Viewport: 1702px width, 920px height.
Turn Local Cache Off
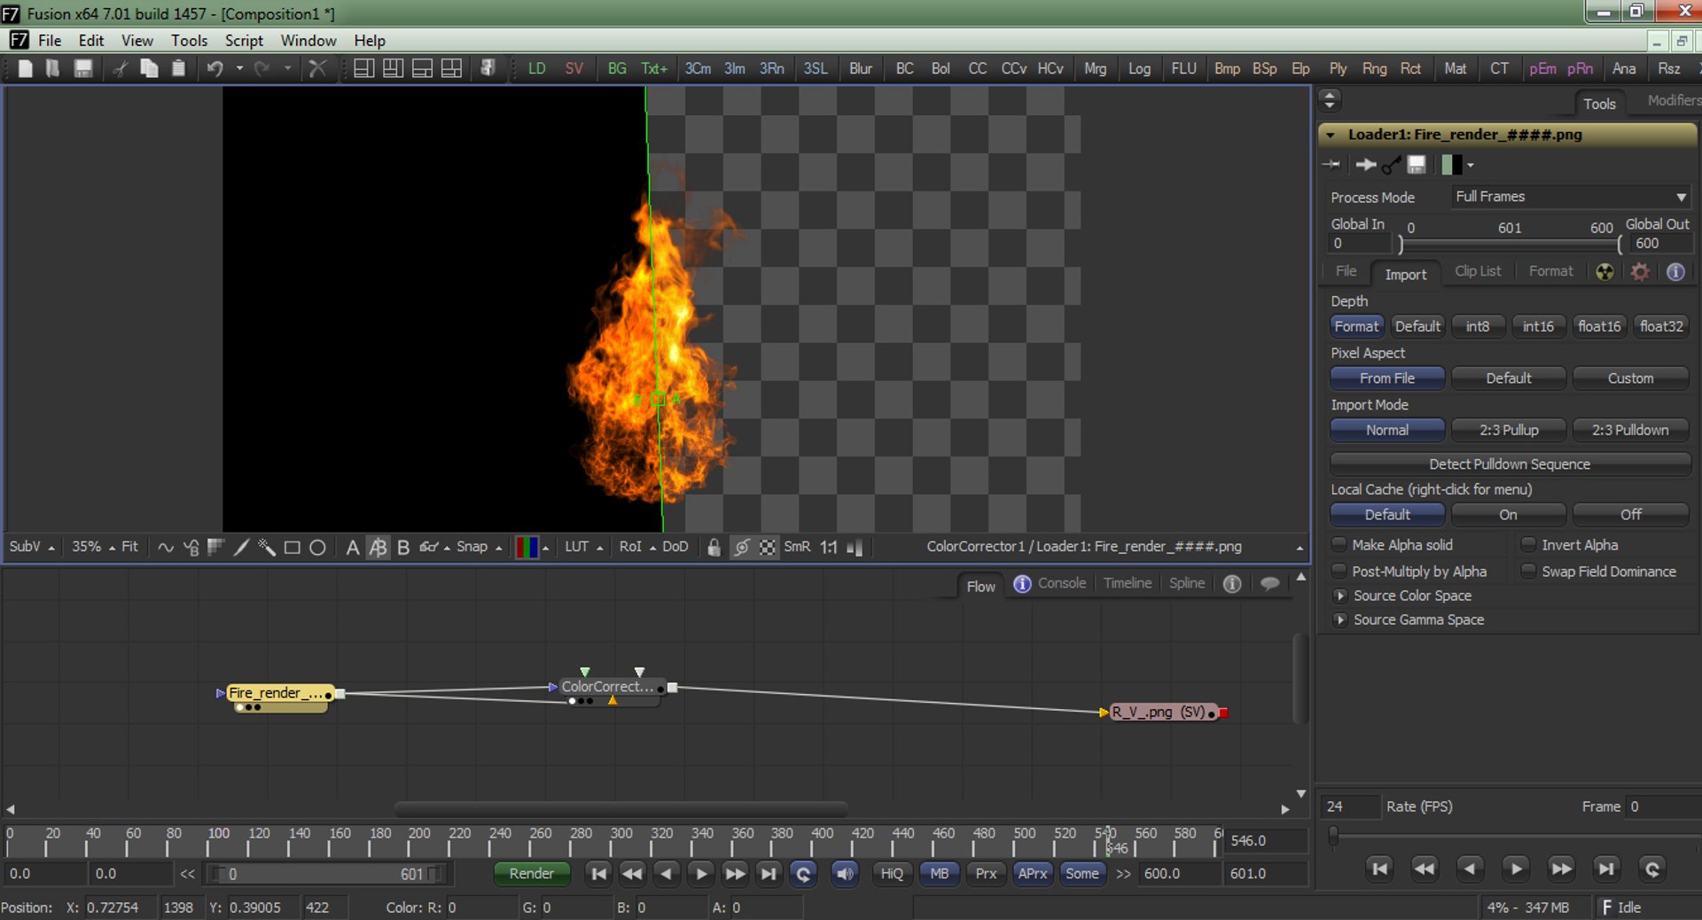(1630, 515)
